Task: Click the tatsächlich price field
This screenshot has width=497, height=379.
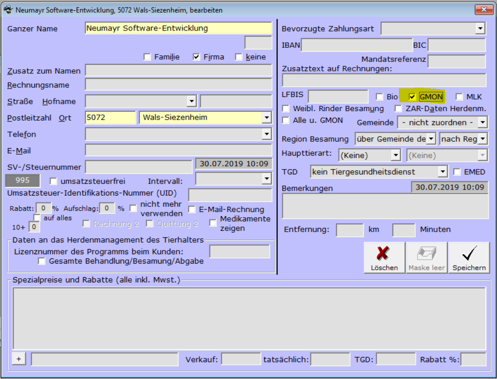Action: 330,359
